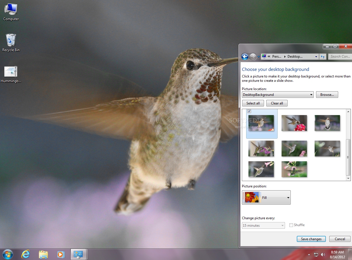The width and height of the screenshot is (352, 260).
Task: Show hidden tray icons arrow
Action: [x=309, y=255]
